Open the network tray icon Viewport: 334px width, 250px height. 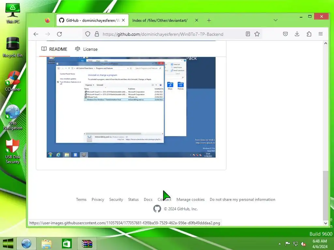click(x=296, y=244)
